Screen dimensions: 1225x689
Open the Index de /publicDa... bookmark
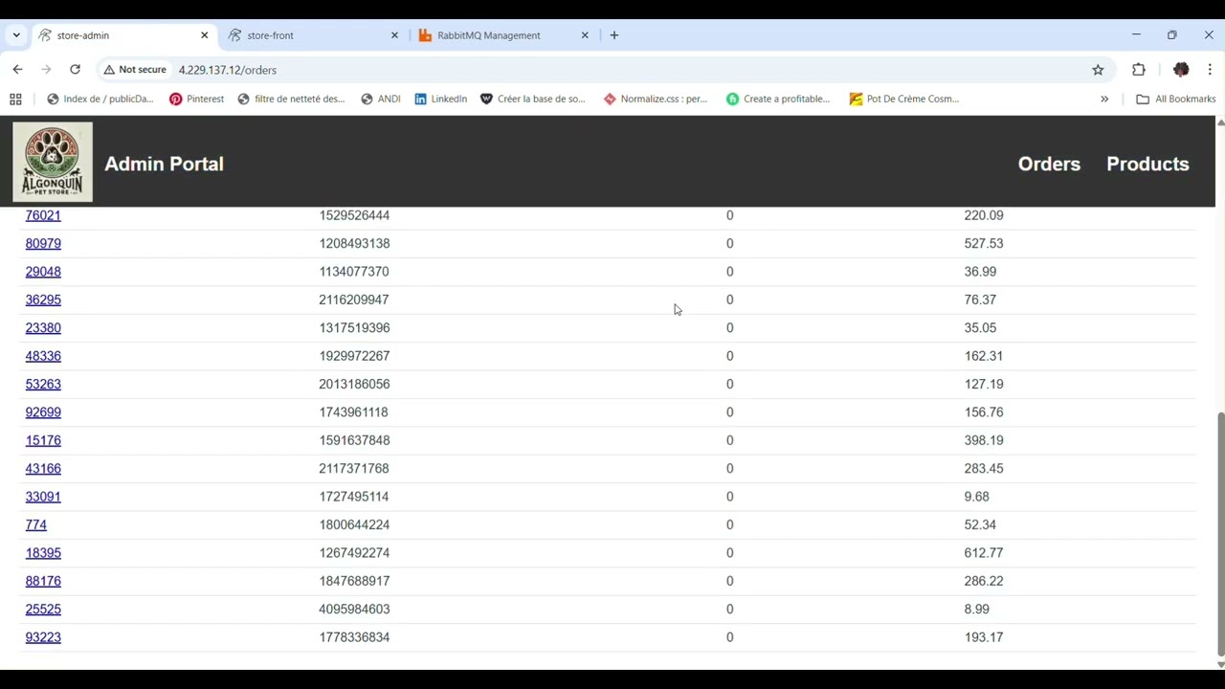[100, 99]
